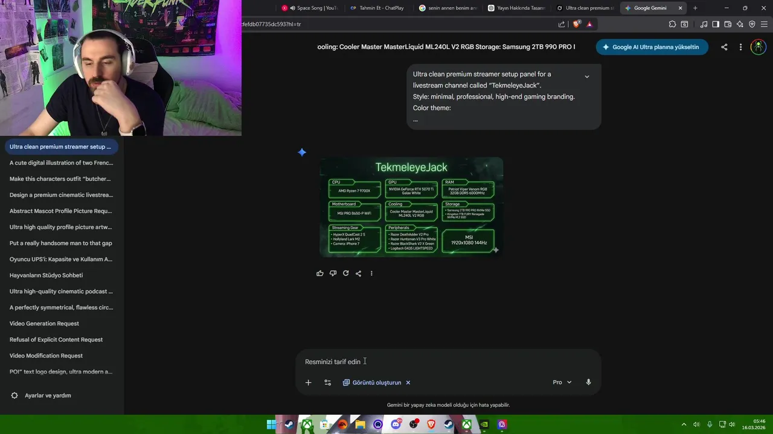Open more options below the response
Screen dimensions: 773x434
pyautogui.click(x=371, y=273)
